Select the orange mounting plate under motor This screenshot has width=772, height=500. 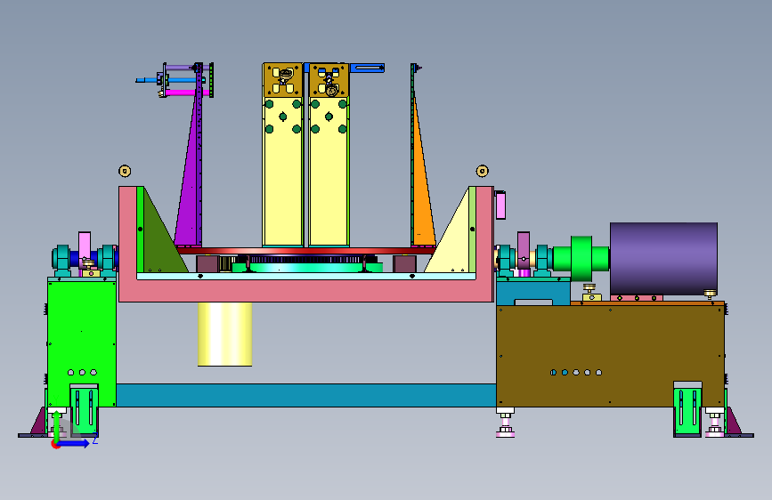pyautogui.click(x=647, y=302)
